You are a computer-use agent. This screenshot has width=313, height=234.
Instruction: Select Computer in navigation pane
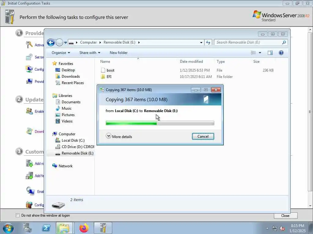[x=67, y=134]
